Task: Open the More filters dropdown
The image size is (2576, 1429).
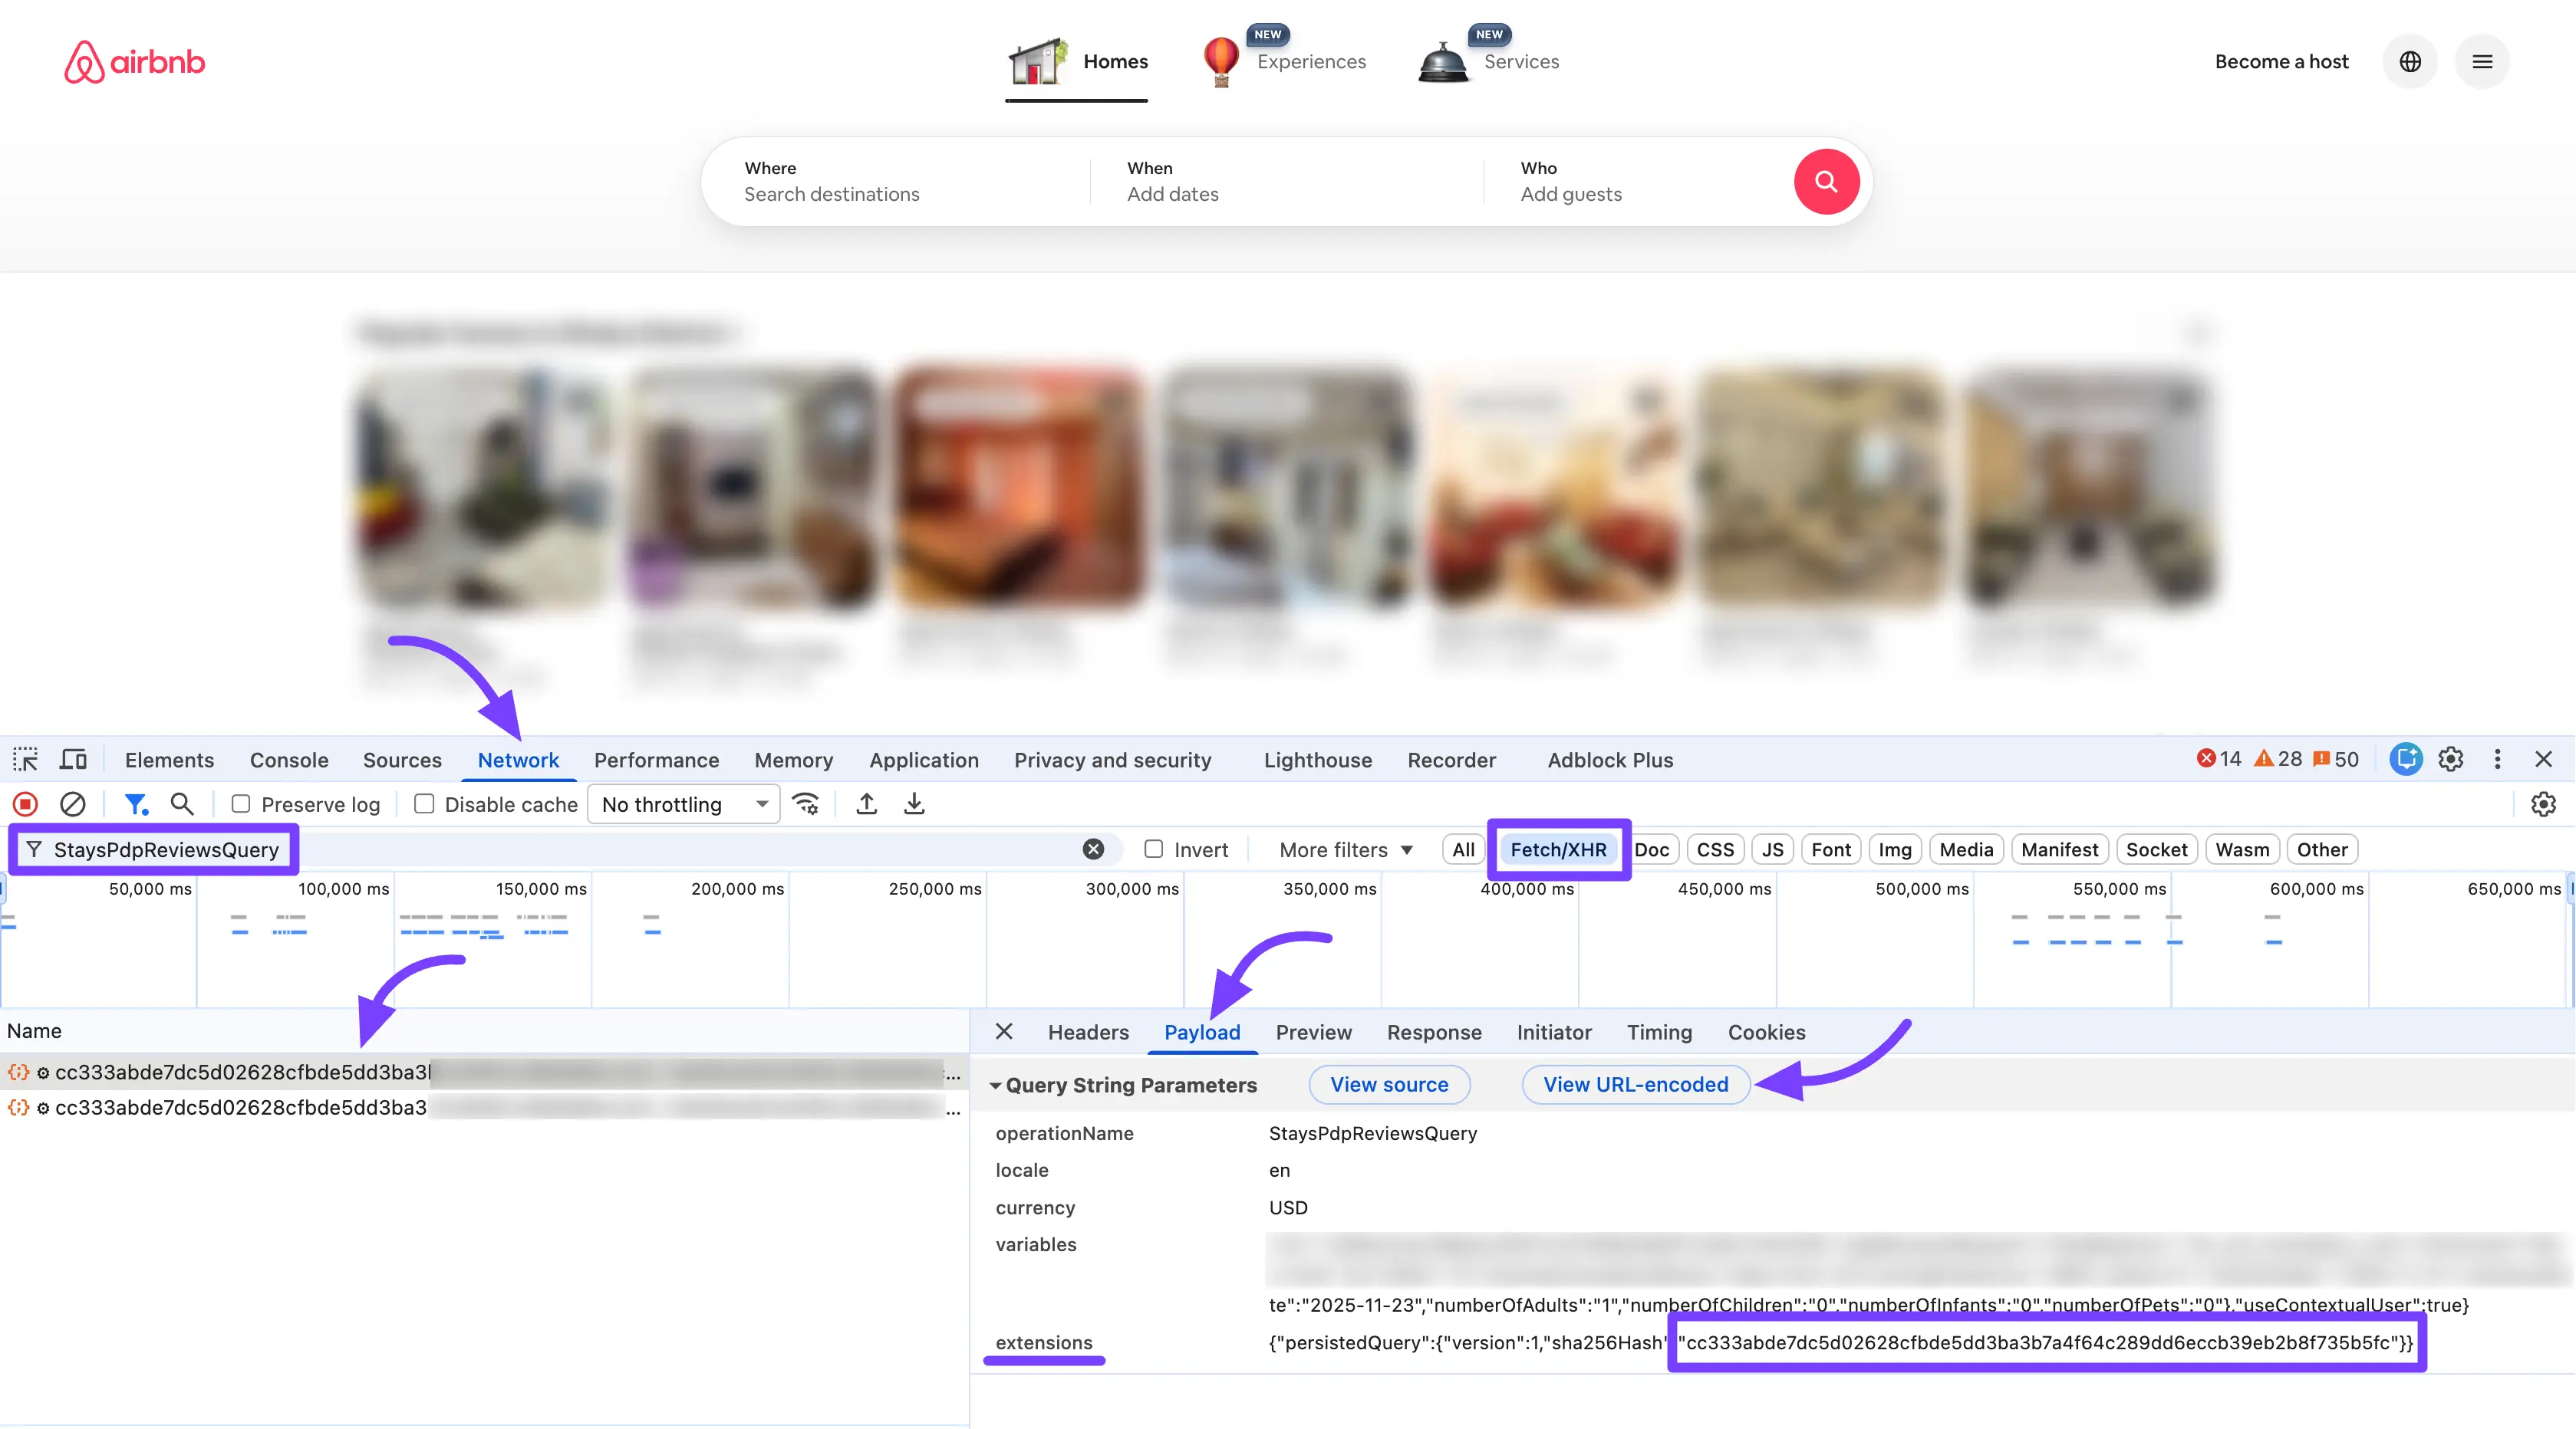Action: pyautogui.click(x=1345, y=849)
